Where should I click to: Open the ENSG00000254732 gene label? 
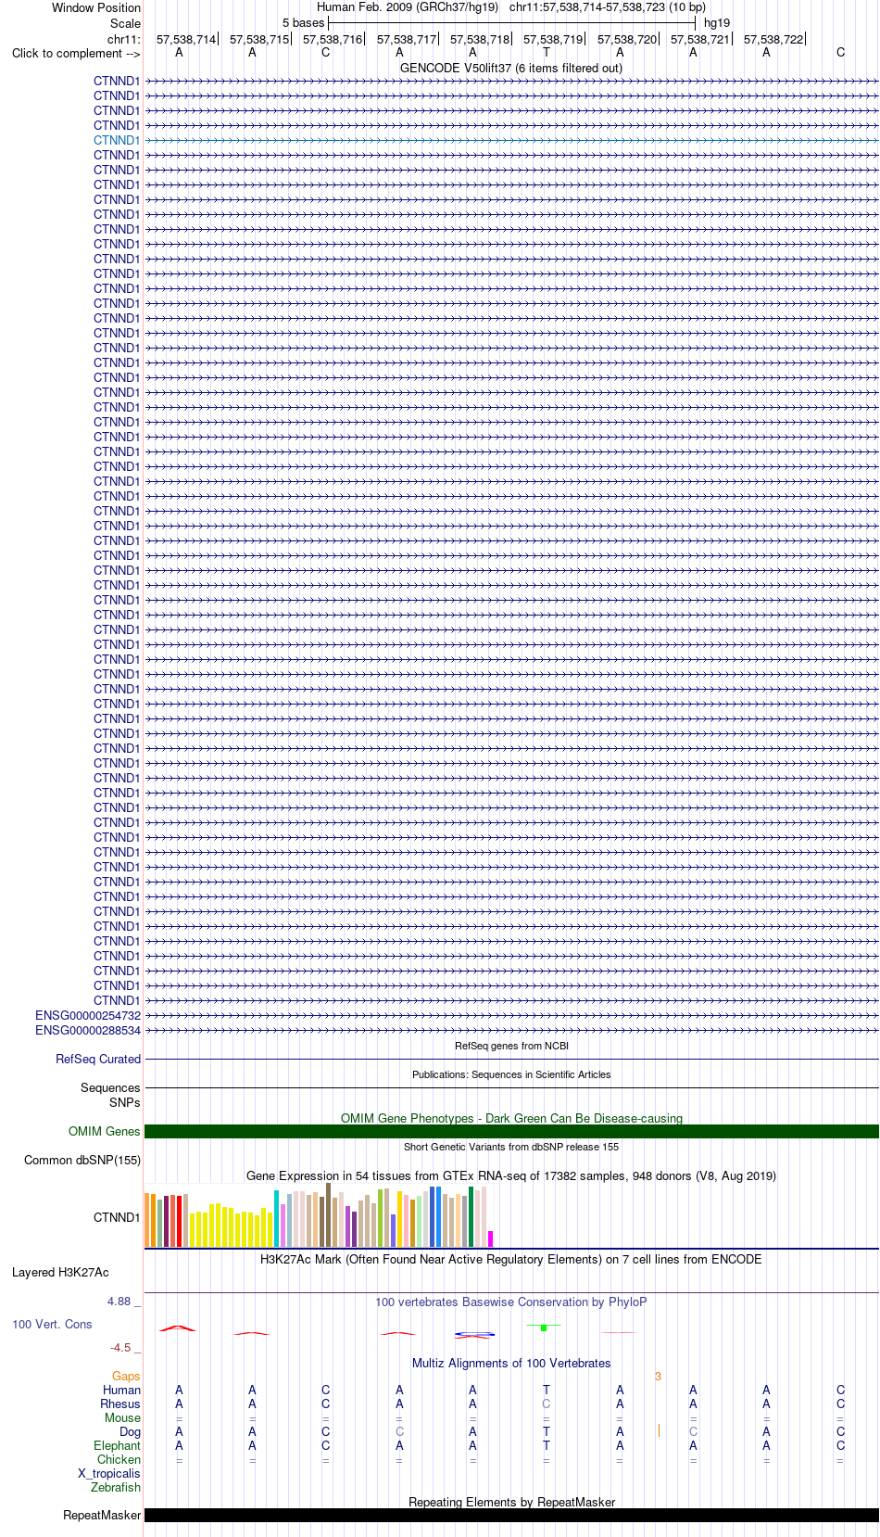(88, 1015)
